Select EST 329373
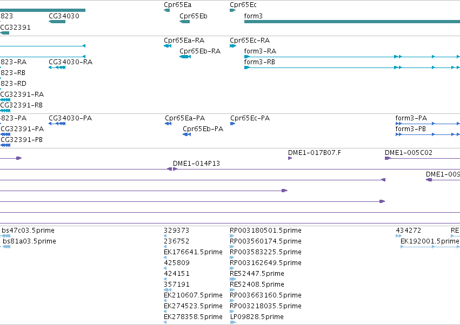The height and width of the screenshot is (325, 460). pos(176,231)
